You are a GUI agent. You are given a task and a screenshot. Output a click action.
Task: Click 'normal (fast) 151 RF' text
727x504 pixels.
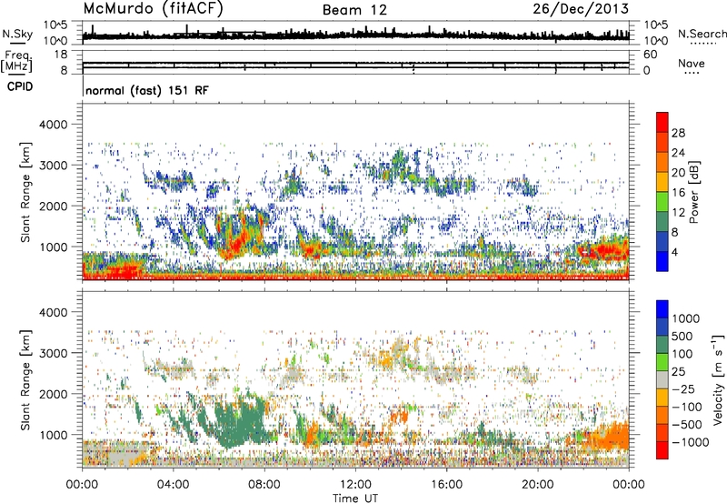pyautogui.click(x=147, y=90)
